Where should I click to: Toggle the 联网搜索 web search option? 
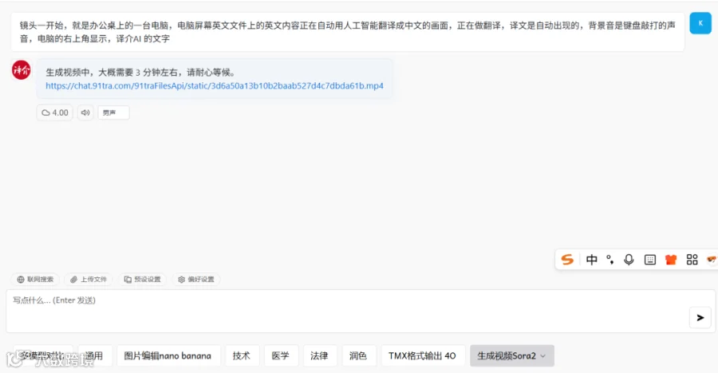pyautogui.click(x=35, y=279)
